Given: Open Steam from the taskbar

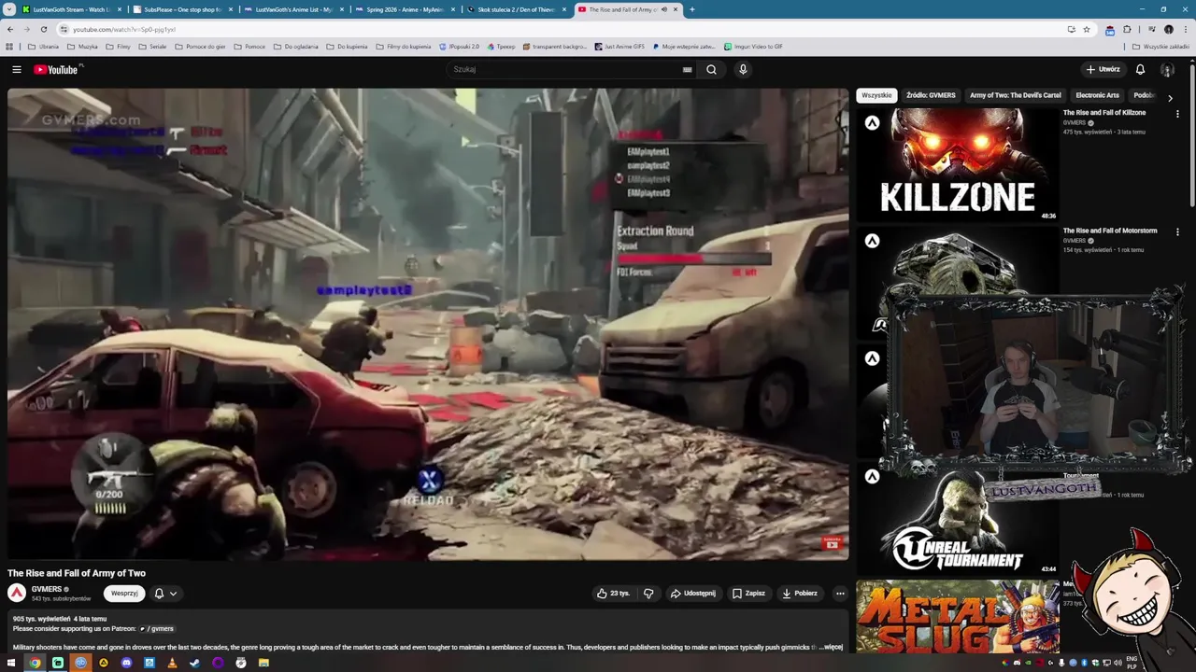Looking at the screenshot, I should point(194,663).
